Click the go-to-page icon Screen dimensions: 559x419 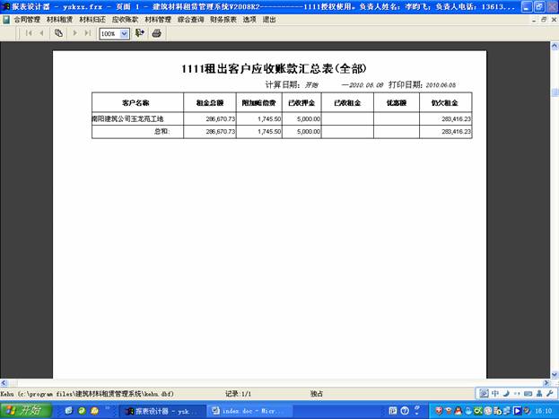click(58, 33)
